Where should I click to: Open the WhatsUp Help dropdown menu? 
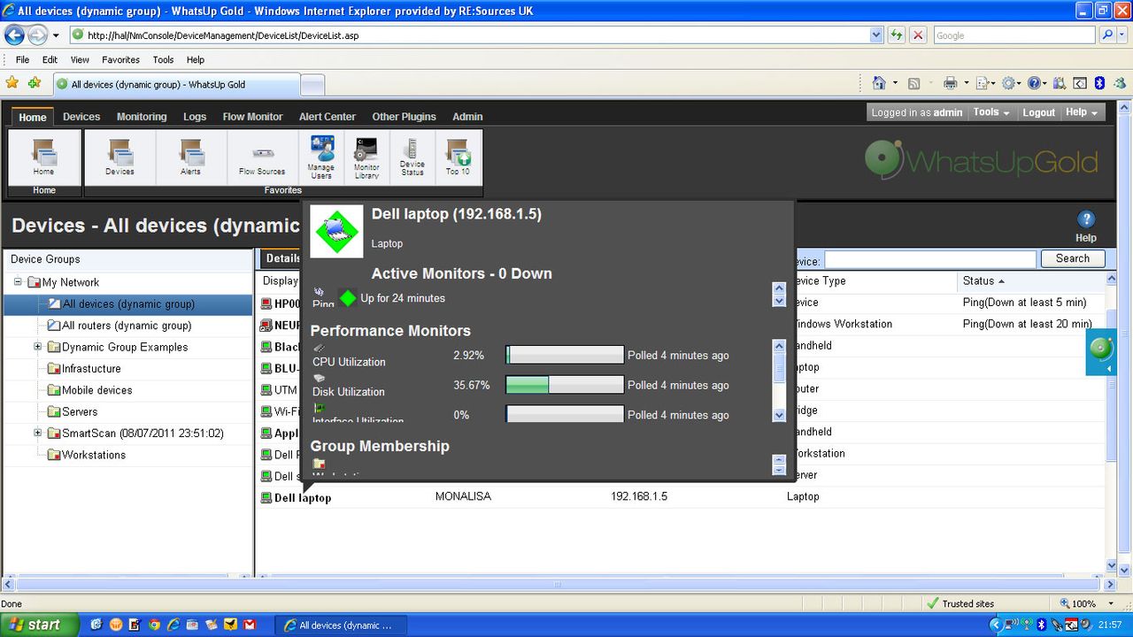pyautogui.click(x=1082, y=112)
